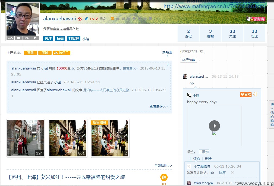The image size is (274, 186).
Task: Click the mountain icon under the avatar
Action: [x=10, y=38]
